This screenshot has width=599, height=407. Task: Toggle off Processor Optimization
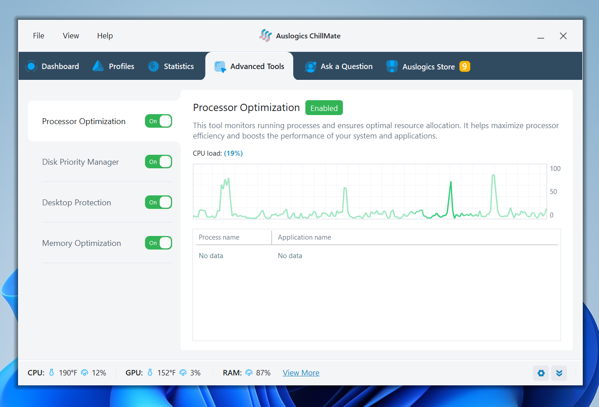[158, 121]
